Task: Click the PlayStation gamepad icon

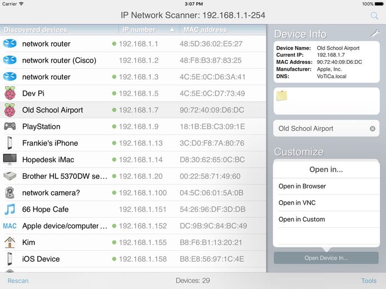Action: 10,126
